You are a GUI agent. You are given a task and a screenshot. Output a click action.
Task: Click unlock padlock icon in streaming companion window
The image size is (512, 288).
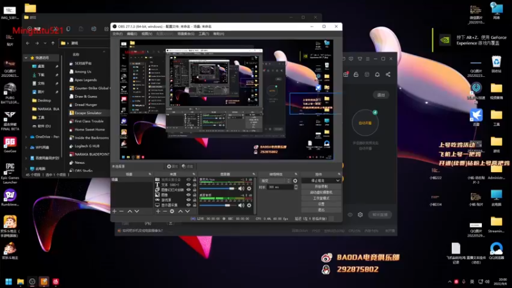[x=356, y=74]
